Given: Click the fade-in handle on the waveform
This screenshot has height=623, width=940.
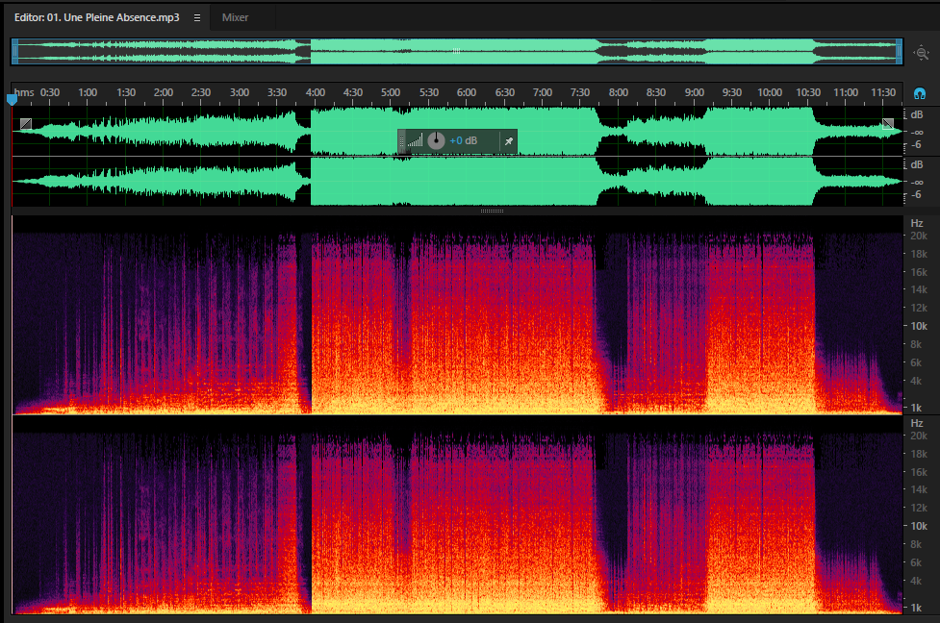Looking at the screenshot, I should tap(26, 124).
